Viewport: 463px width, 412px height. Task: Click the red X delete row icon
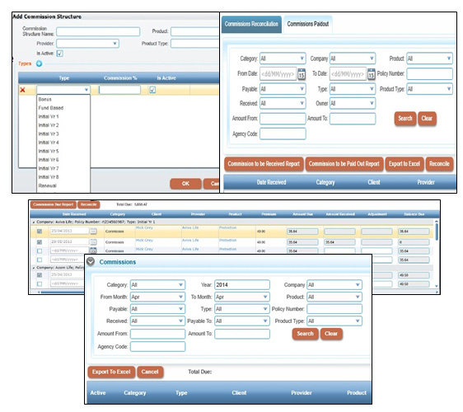tap(22, 90)
